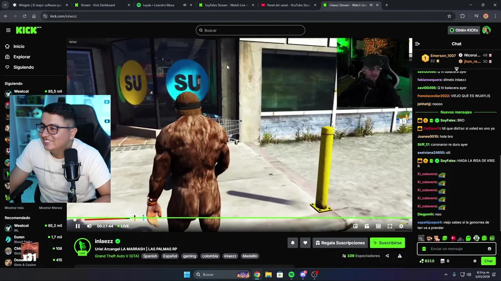Image resolution: width=501 pixels, height=281 pixels.
Task: Click the chat message input field
Action: pyautogui.click(x=456, y=249)
